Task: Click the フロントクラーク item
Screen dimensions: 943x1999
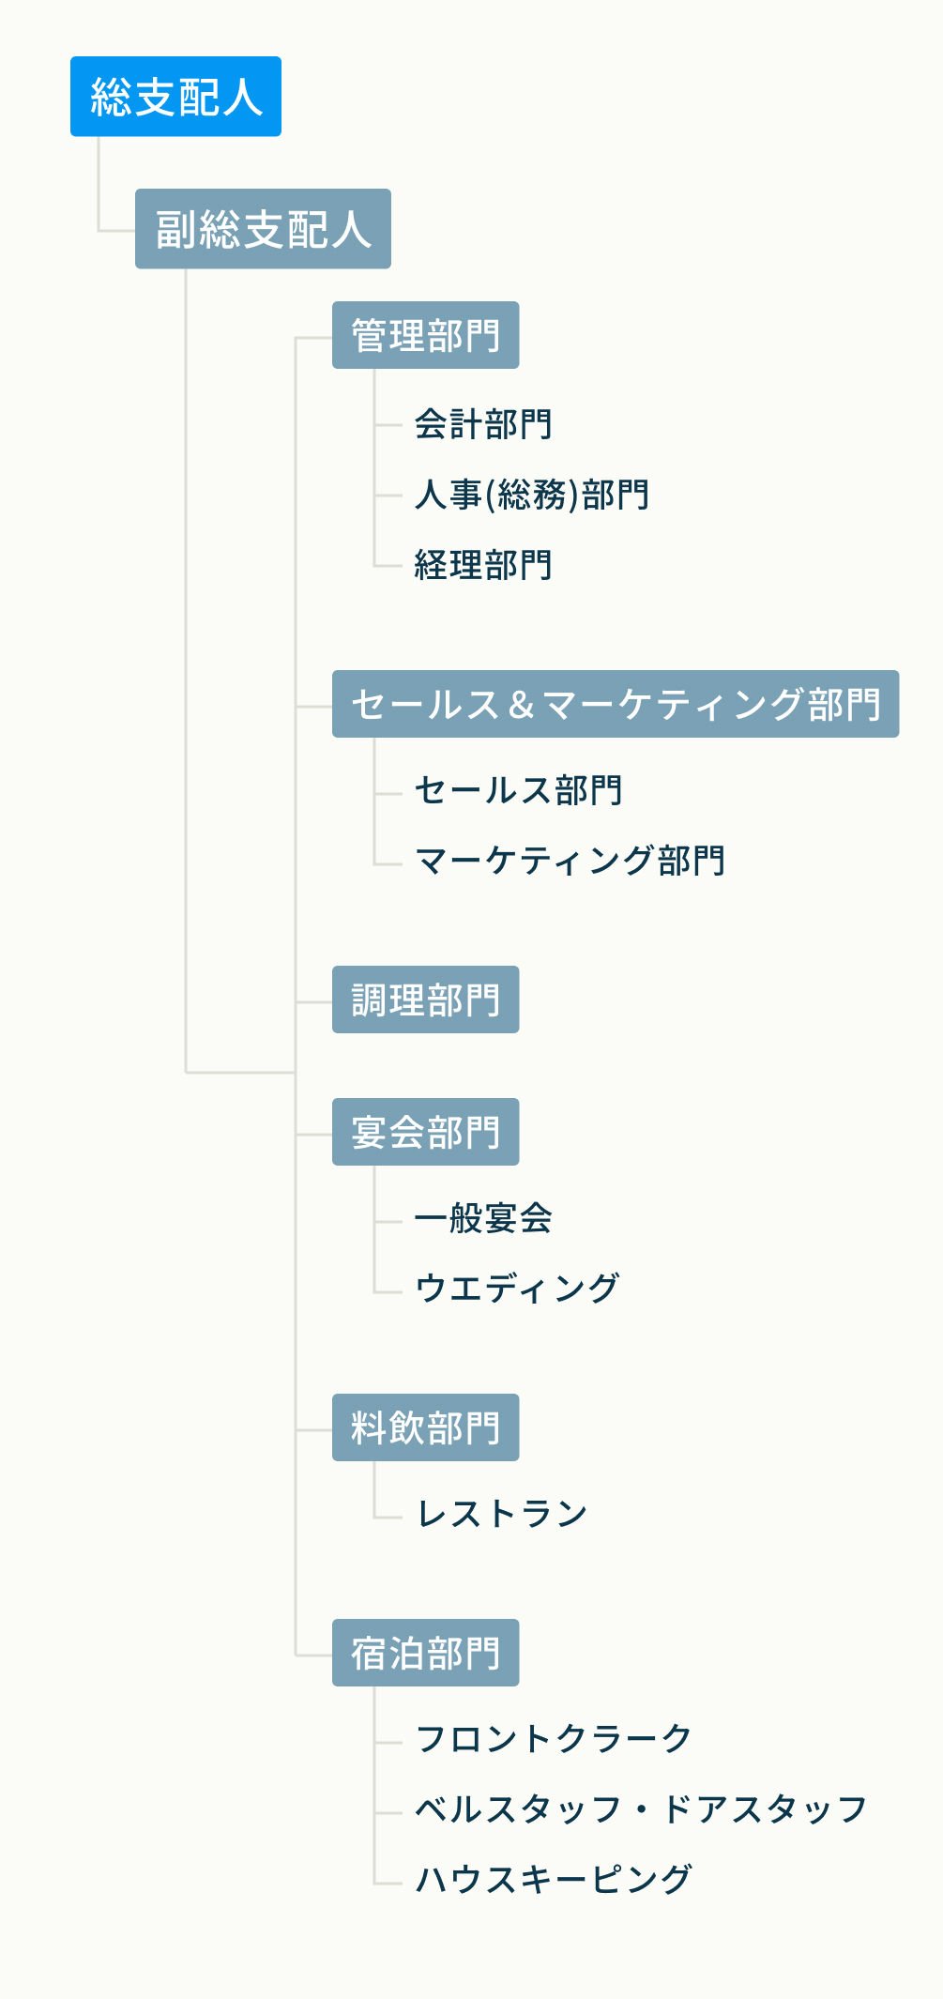Action: 554,1739
